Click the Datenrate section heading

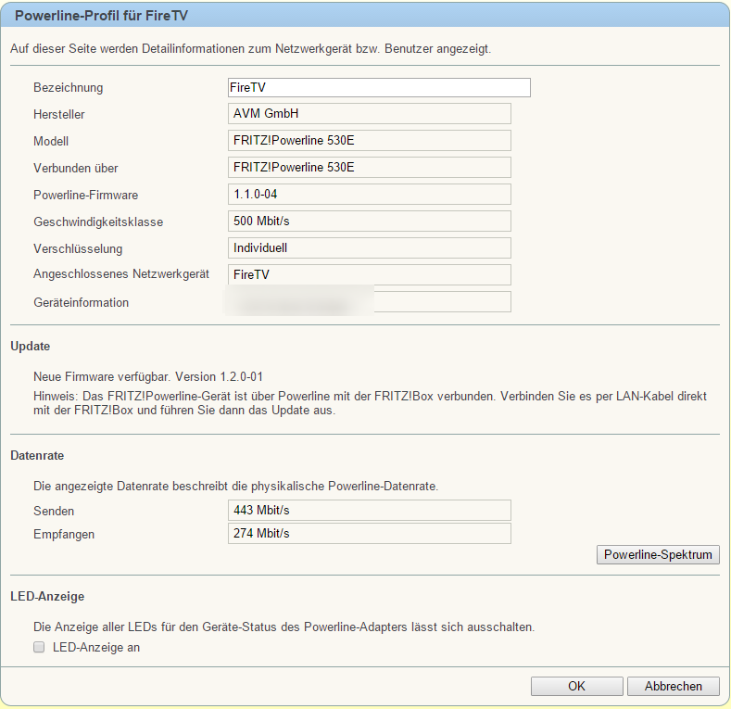click(37, 456)
